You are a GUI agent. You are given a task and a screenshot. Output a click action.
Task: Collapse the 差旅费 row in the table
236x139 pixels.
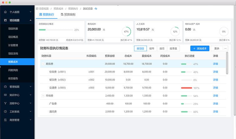(x=43, y=64)
